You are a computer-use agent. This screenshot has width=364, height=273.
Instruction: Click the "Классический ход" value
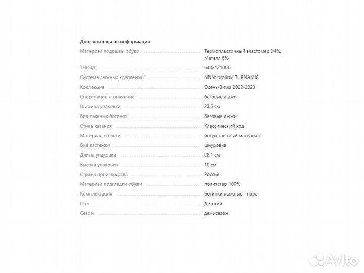coord(223,126)
